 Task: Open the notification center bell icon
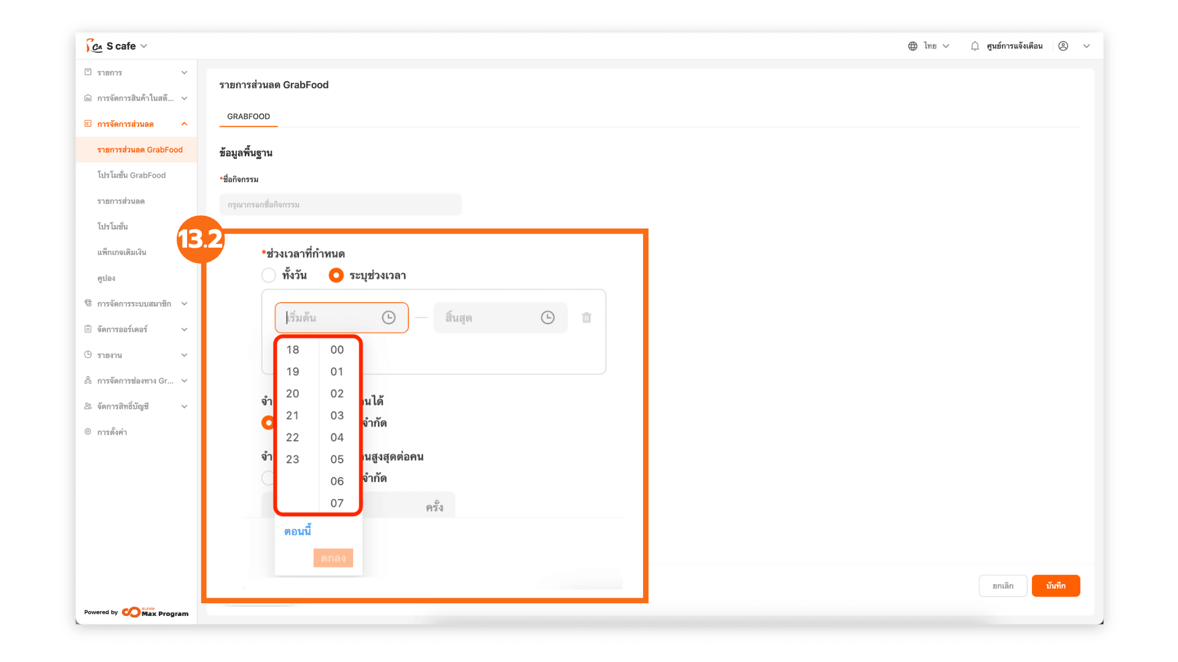[x=975, y=46]
